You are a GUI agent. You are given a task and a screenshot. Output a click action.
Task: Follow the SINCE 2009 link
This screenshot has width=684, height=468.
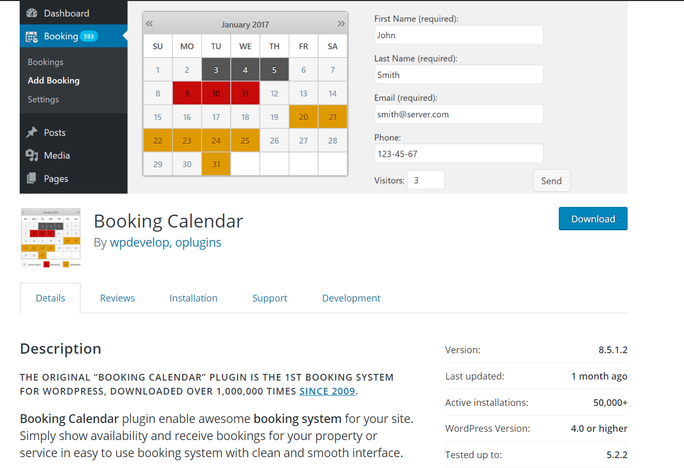click(327, 391)
